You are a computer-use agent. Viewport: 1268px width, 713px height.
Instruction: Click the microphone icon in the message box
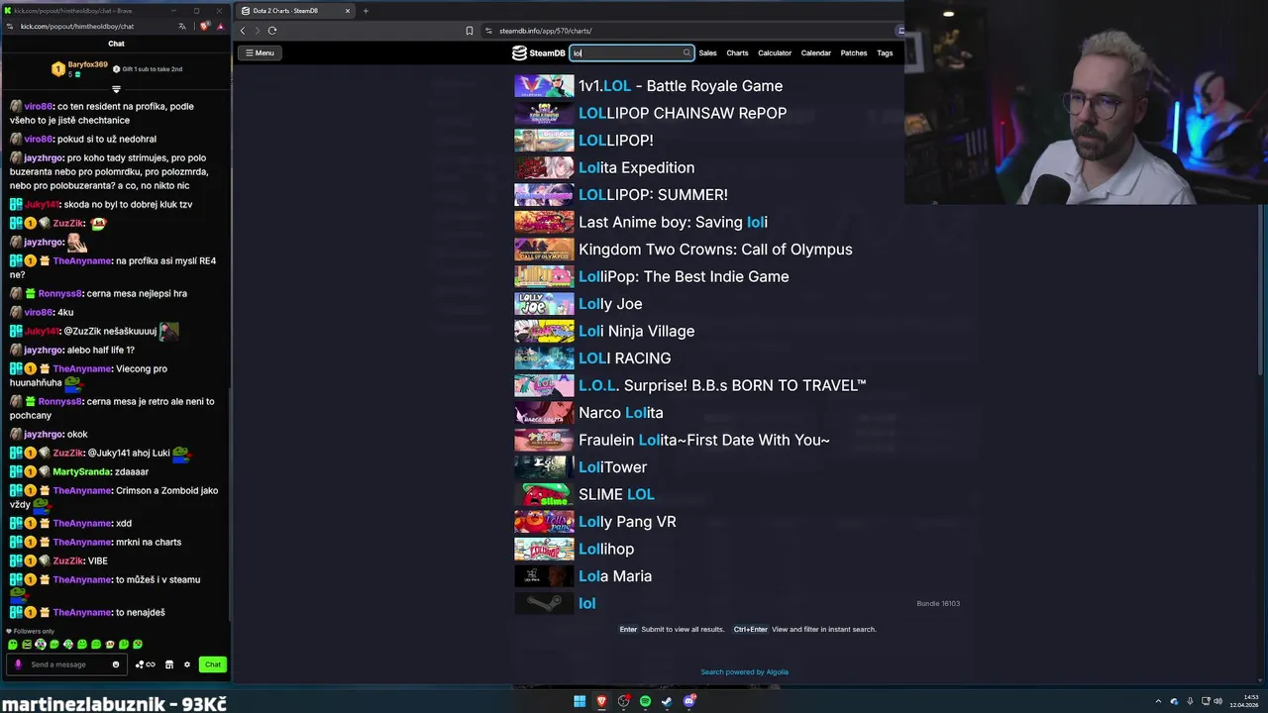(18, 664)
